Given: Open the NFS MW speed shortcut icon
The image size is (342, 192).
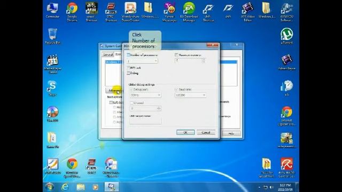Looking at the screenshot, I should 91,12.
